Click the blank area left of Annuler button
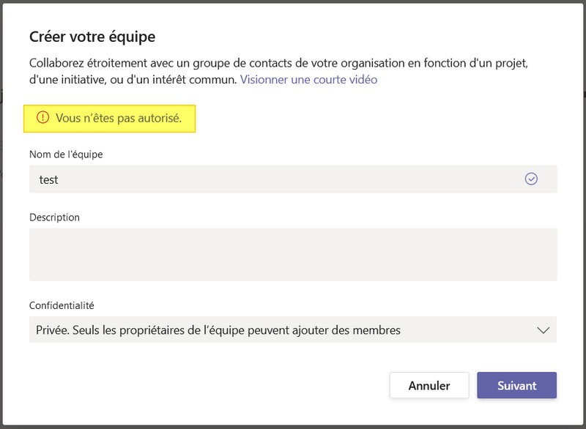 click(220, 385)
